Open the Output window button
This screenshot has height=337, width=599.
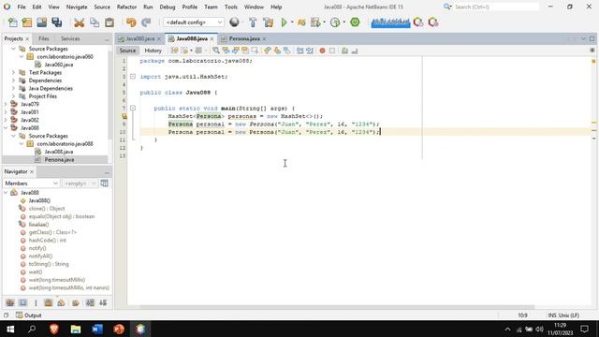tap(29, 315)
